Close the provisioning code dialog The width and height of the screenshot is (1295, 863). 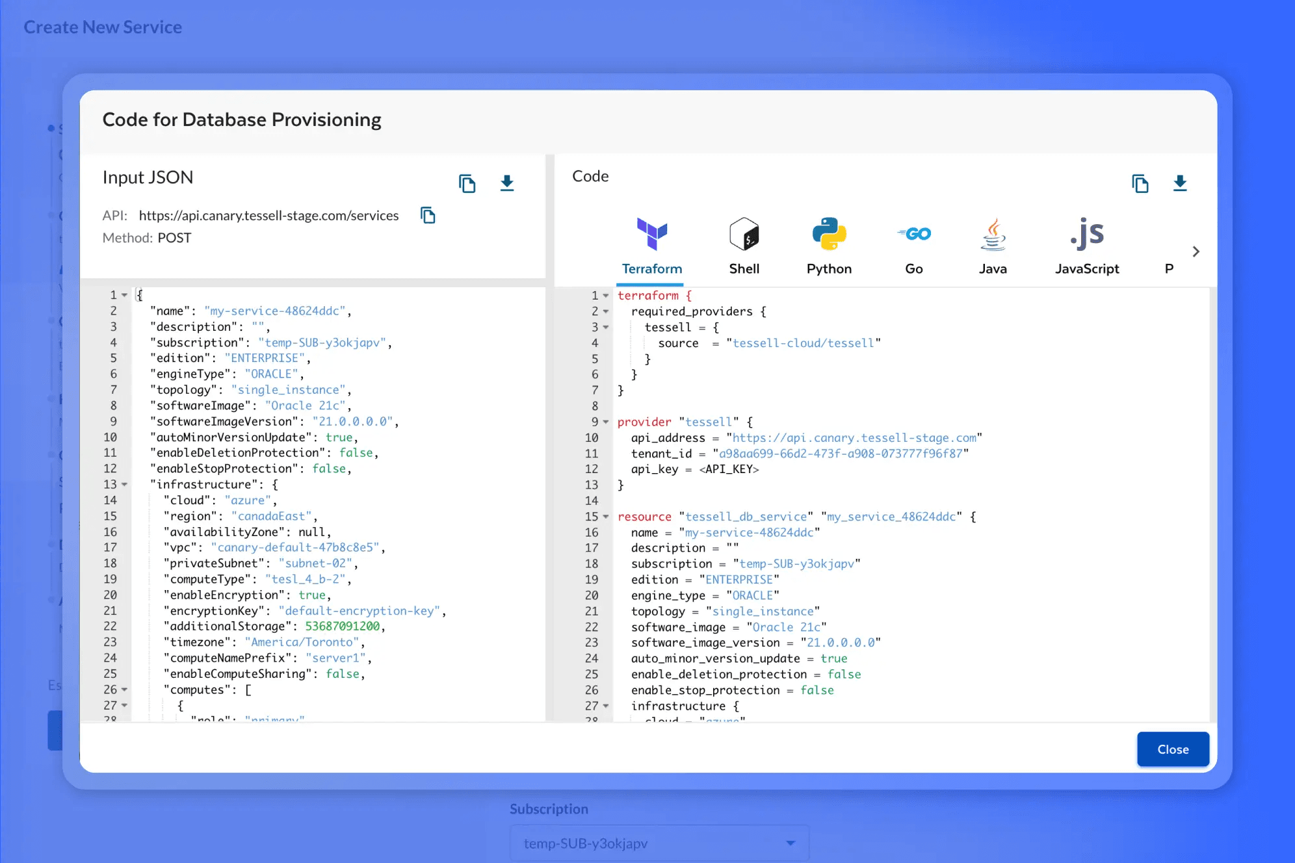[x=1173, y=749]
